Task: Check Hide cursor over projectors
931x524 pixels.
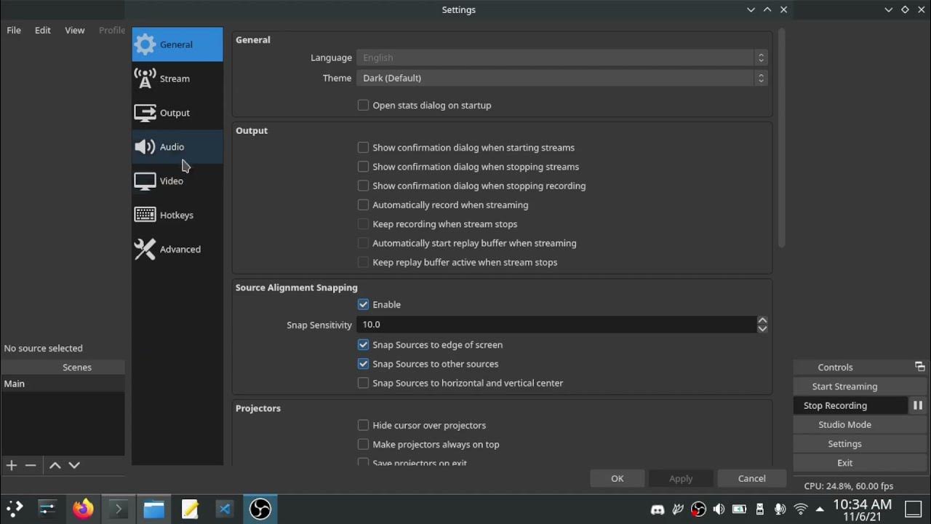Action: 364,425
